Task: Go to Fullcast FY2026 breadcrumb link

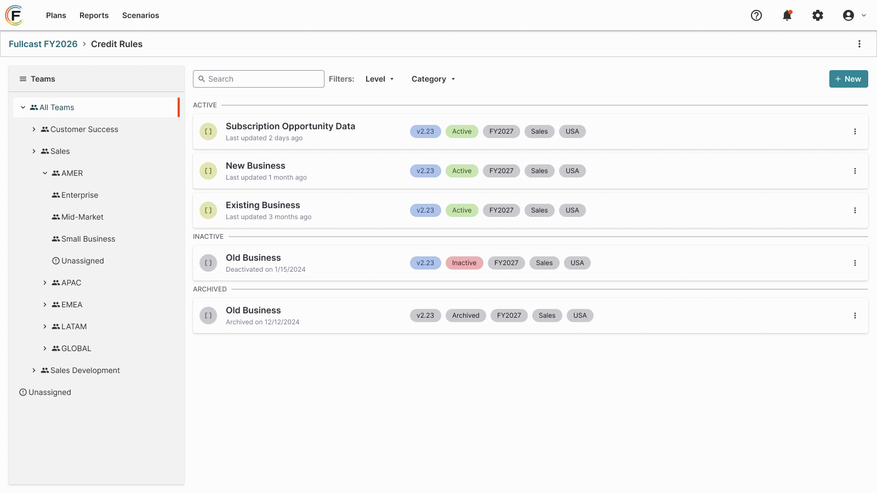Action: pyautogui.click(x=43, y=44)
